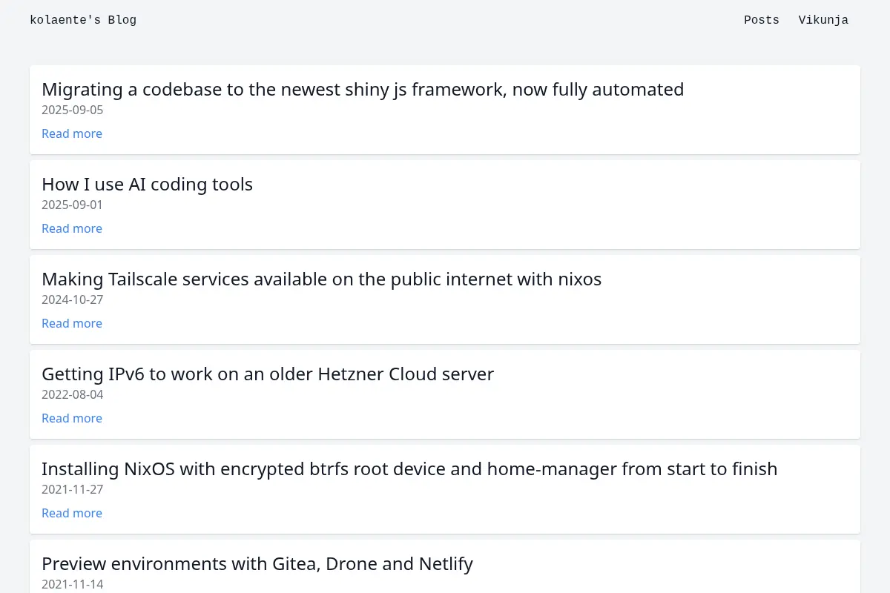This screenshot has height=593, width=890.
Task: Click Read more under the Hetzner IPv6 post
Action: coord(72,418)
